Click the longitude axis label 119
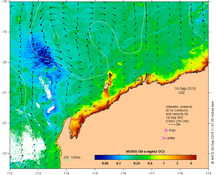 coord(209,173)
